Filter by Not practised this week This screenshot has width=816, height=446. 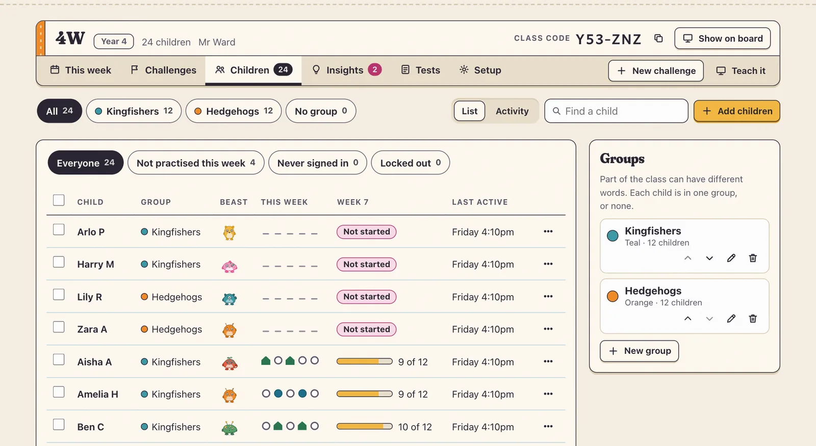196,163
